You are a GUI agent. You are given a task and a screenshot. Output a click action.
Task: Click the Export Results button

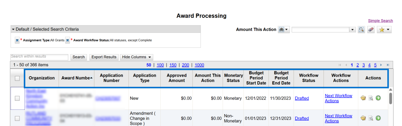tap(104, 57)
